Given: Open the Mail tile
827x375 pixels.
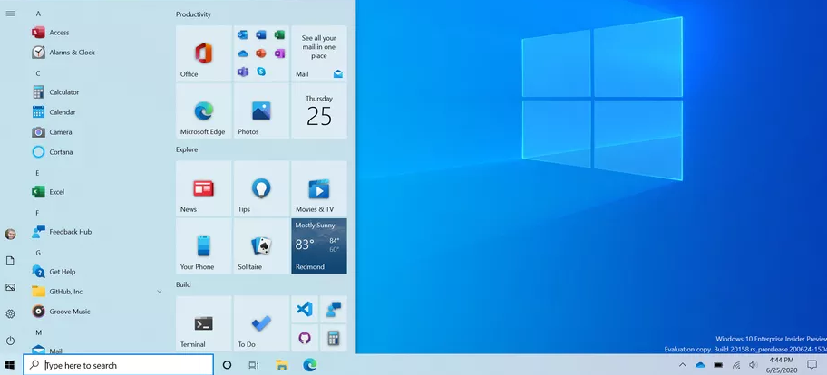Looking at the screenshot, I should (319, 53).
